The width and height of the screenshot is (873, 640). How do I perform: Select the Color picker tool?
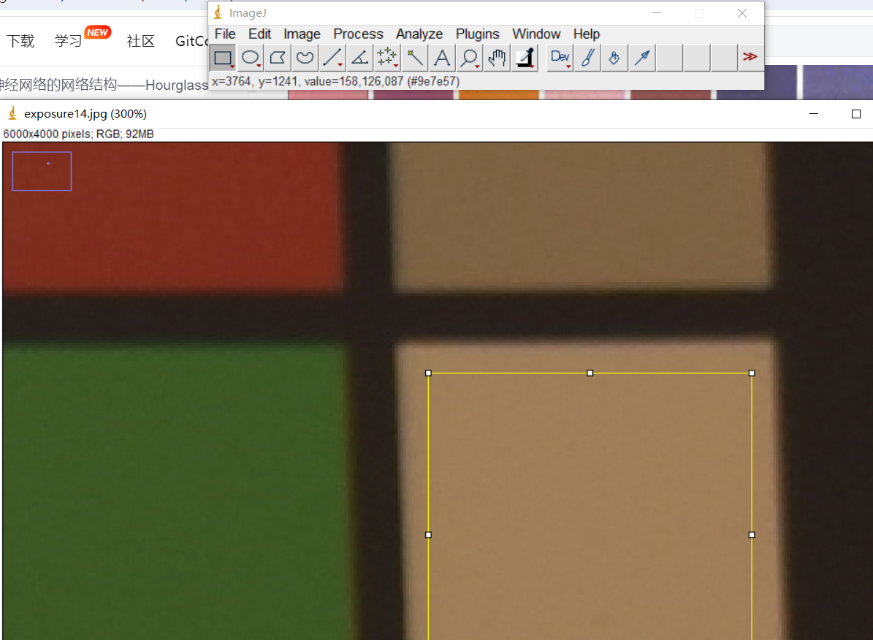coord(525,58)
